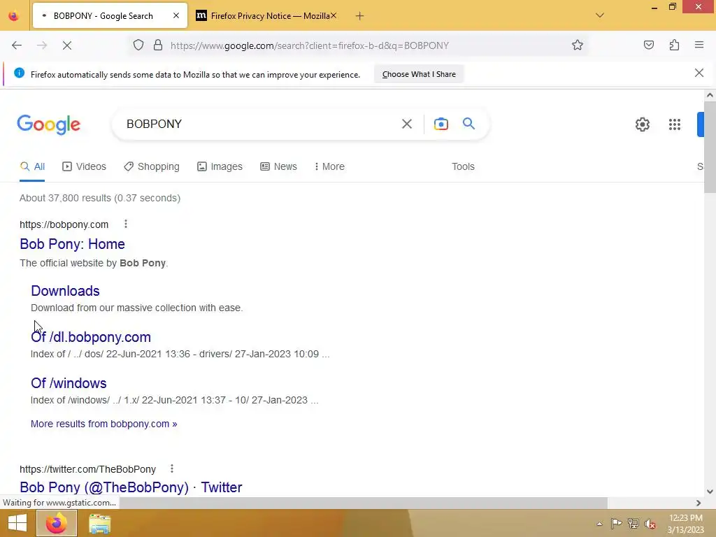Stop loading the page
Viewport: 716px width, 537px height.
click(x=67, y=45)
